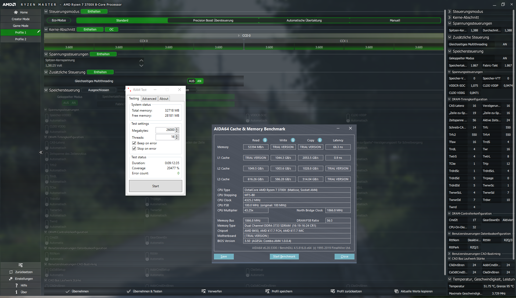
Task: Click the Profil speichern icon
Action: pyautogui.click(x=267, y=291)
